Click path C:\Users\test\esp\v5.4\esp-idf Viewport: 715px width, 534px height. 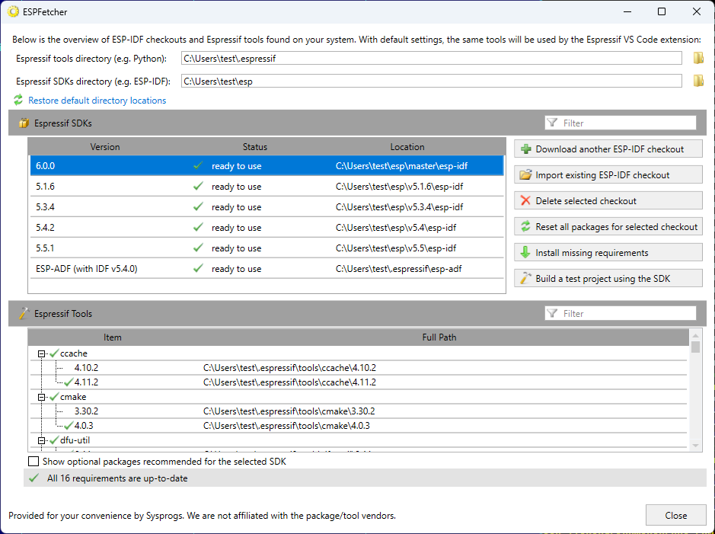[x=396, y=228]
